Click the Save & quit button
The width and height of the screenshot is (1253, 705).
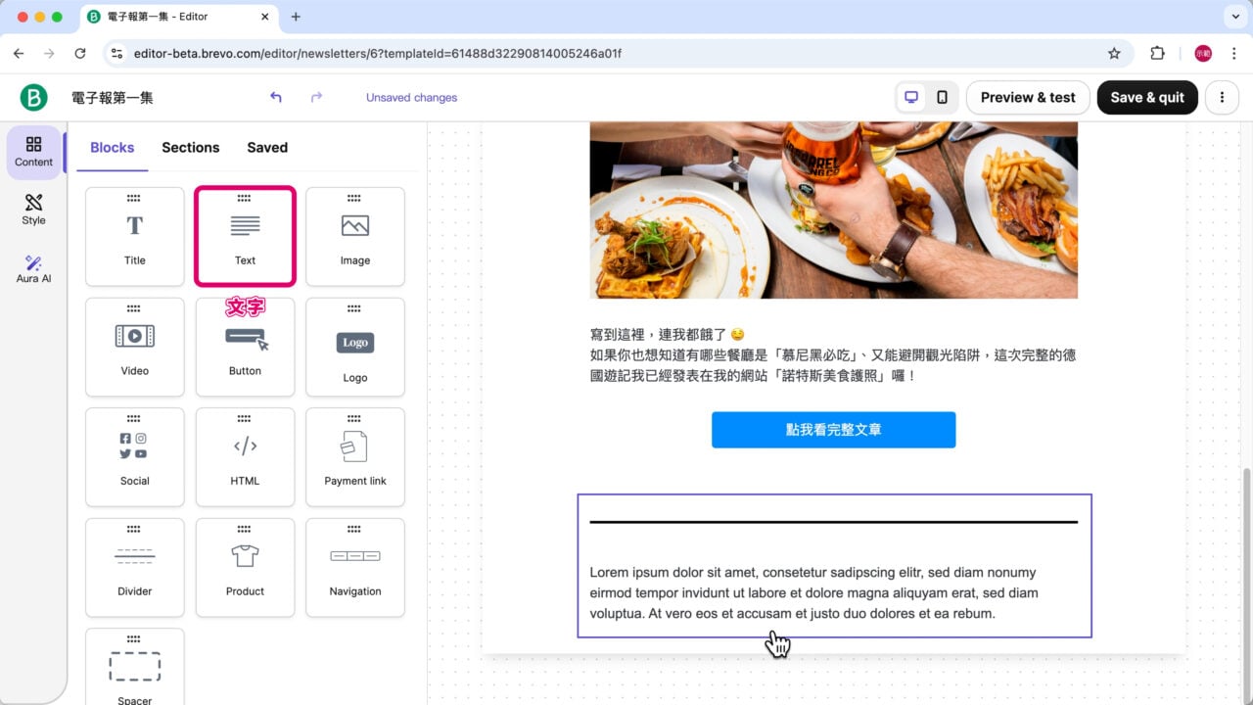pos(1147,97)
